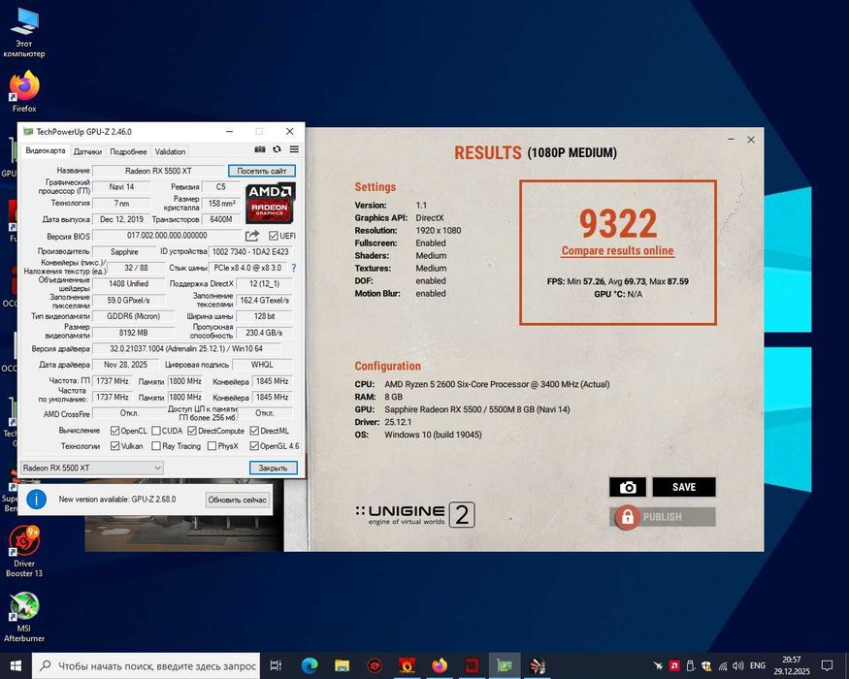This screenshot has height=679, width=849.
Task: Click the Superposition screenshot camera button
Action: tap(628, 487)
